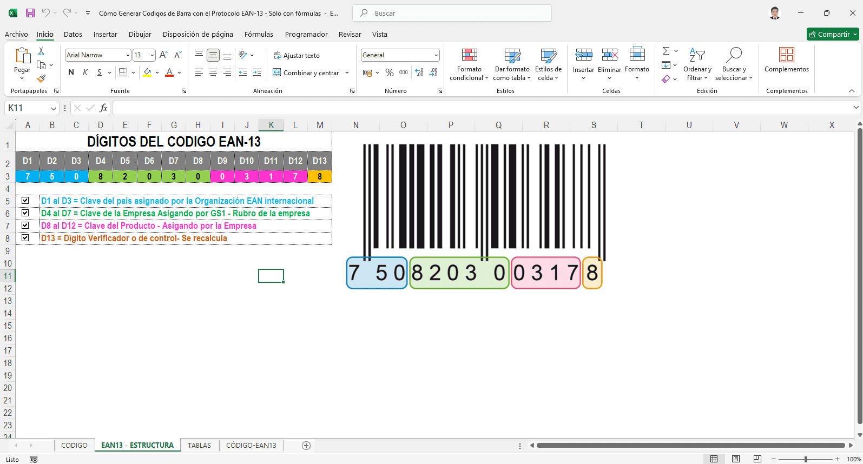Image resolution: width=863 pixels, height=464 pixels.
Task: Click the Compartir share button
Action: [833, 34]
